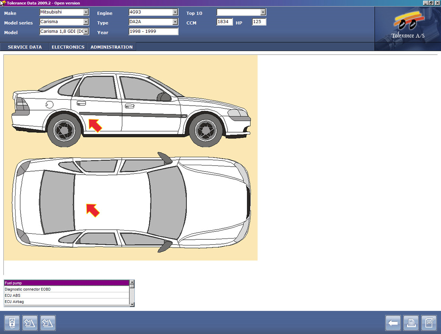This screenshot has height=334, width=441.
Task: Expand the Model series dropdown
Action: click(86, 22)
